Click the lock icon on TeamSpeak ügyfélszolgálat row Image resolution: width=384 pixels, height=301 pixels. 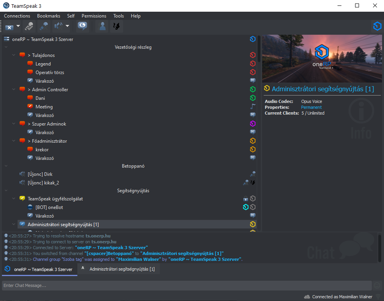tap(246, 198)
